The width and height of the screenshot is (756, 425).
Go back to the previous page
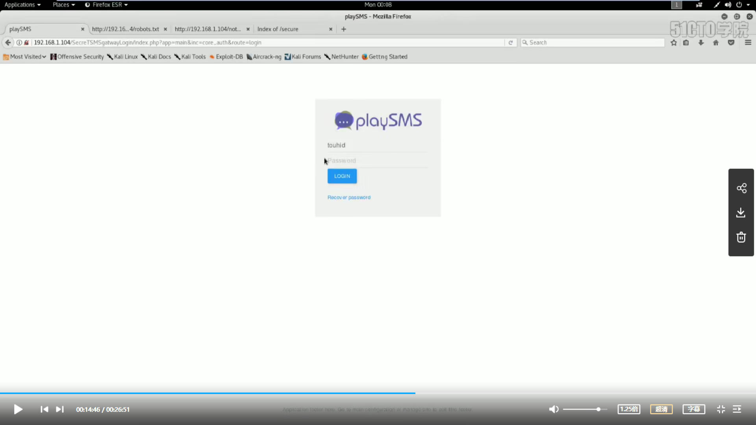click(8, 42)
